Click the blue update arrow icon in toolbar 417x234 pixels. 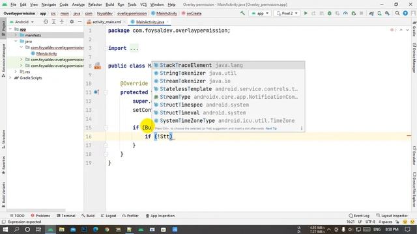pyautogui.click(x=405, y=13)
